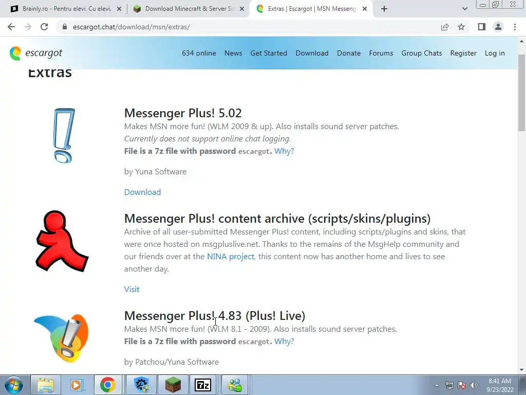526x395 pixels.
Task: Open the Donate nav item
Action: [349, 53]
